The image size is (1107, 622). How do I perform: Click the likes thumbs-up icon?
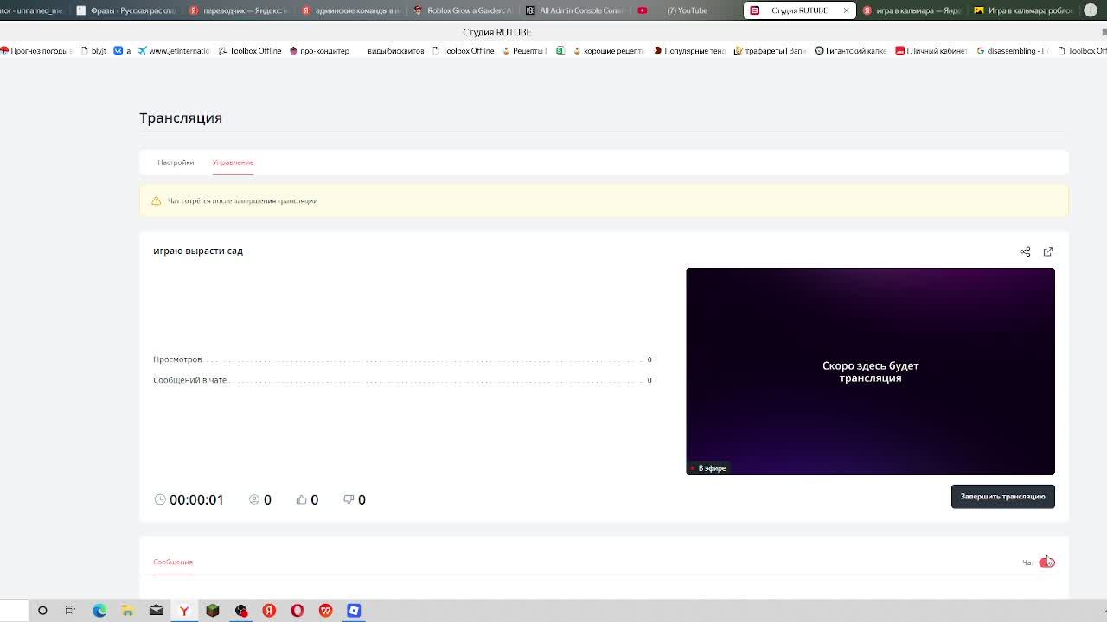[x=301, y=499]
